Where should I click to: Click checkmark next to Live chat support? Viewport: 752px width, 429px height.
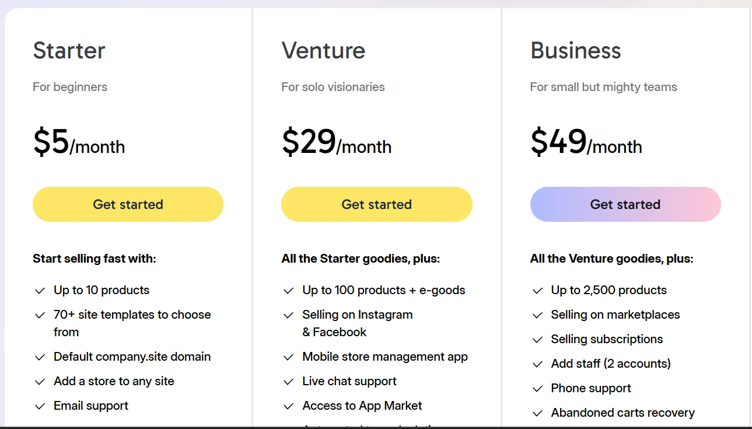(x=288, y=382)
